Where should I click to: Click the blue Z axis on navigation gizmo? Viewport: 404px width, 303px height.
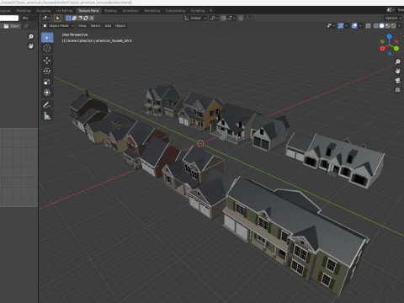coord(390,36)
